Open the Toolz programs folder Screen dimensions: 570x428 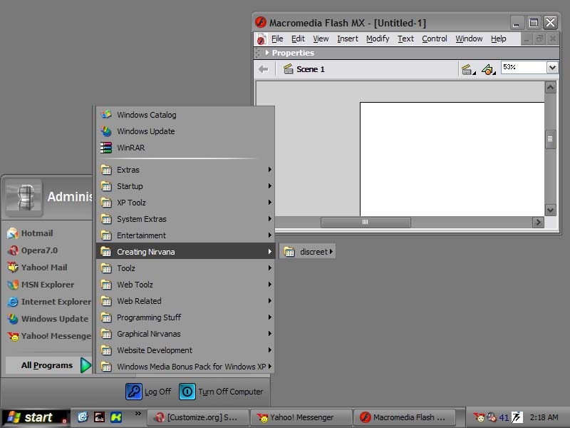185,268
